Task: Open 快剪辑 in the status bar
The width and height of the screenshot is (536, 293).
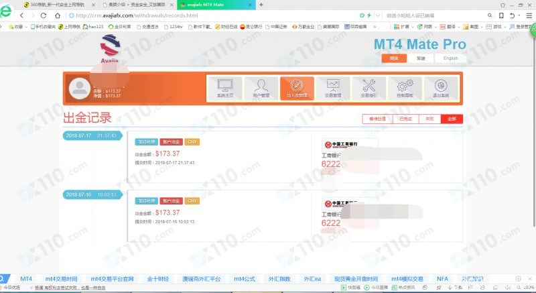Action: [350, 288]
